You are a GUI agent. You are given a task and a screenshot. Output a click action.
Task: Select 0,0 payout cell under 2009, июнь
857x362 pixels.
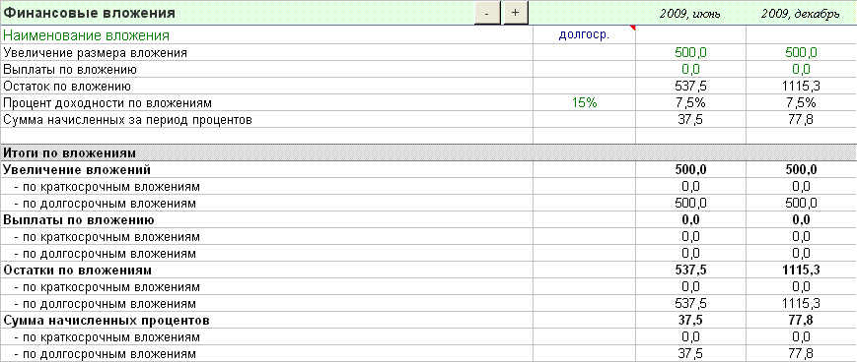click(x=691, y=70)
